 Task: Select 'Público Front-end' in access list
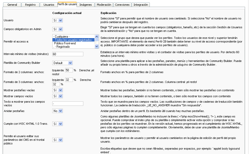click(74, 43)
